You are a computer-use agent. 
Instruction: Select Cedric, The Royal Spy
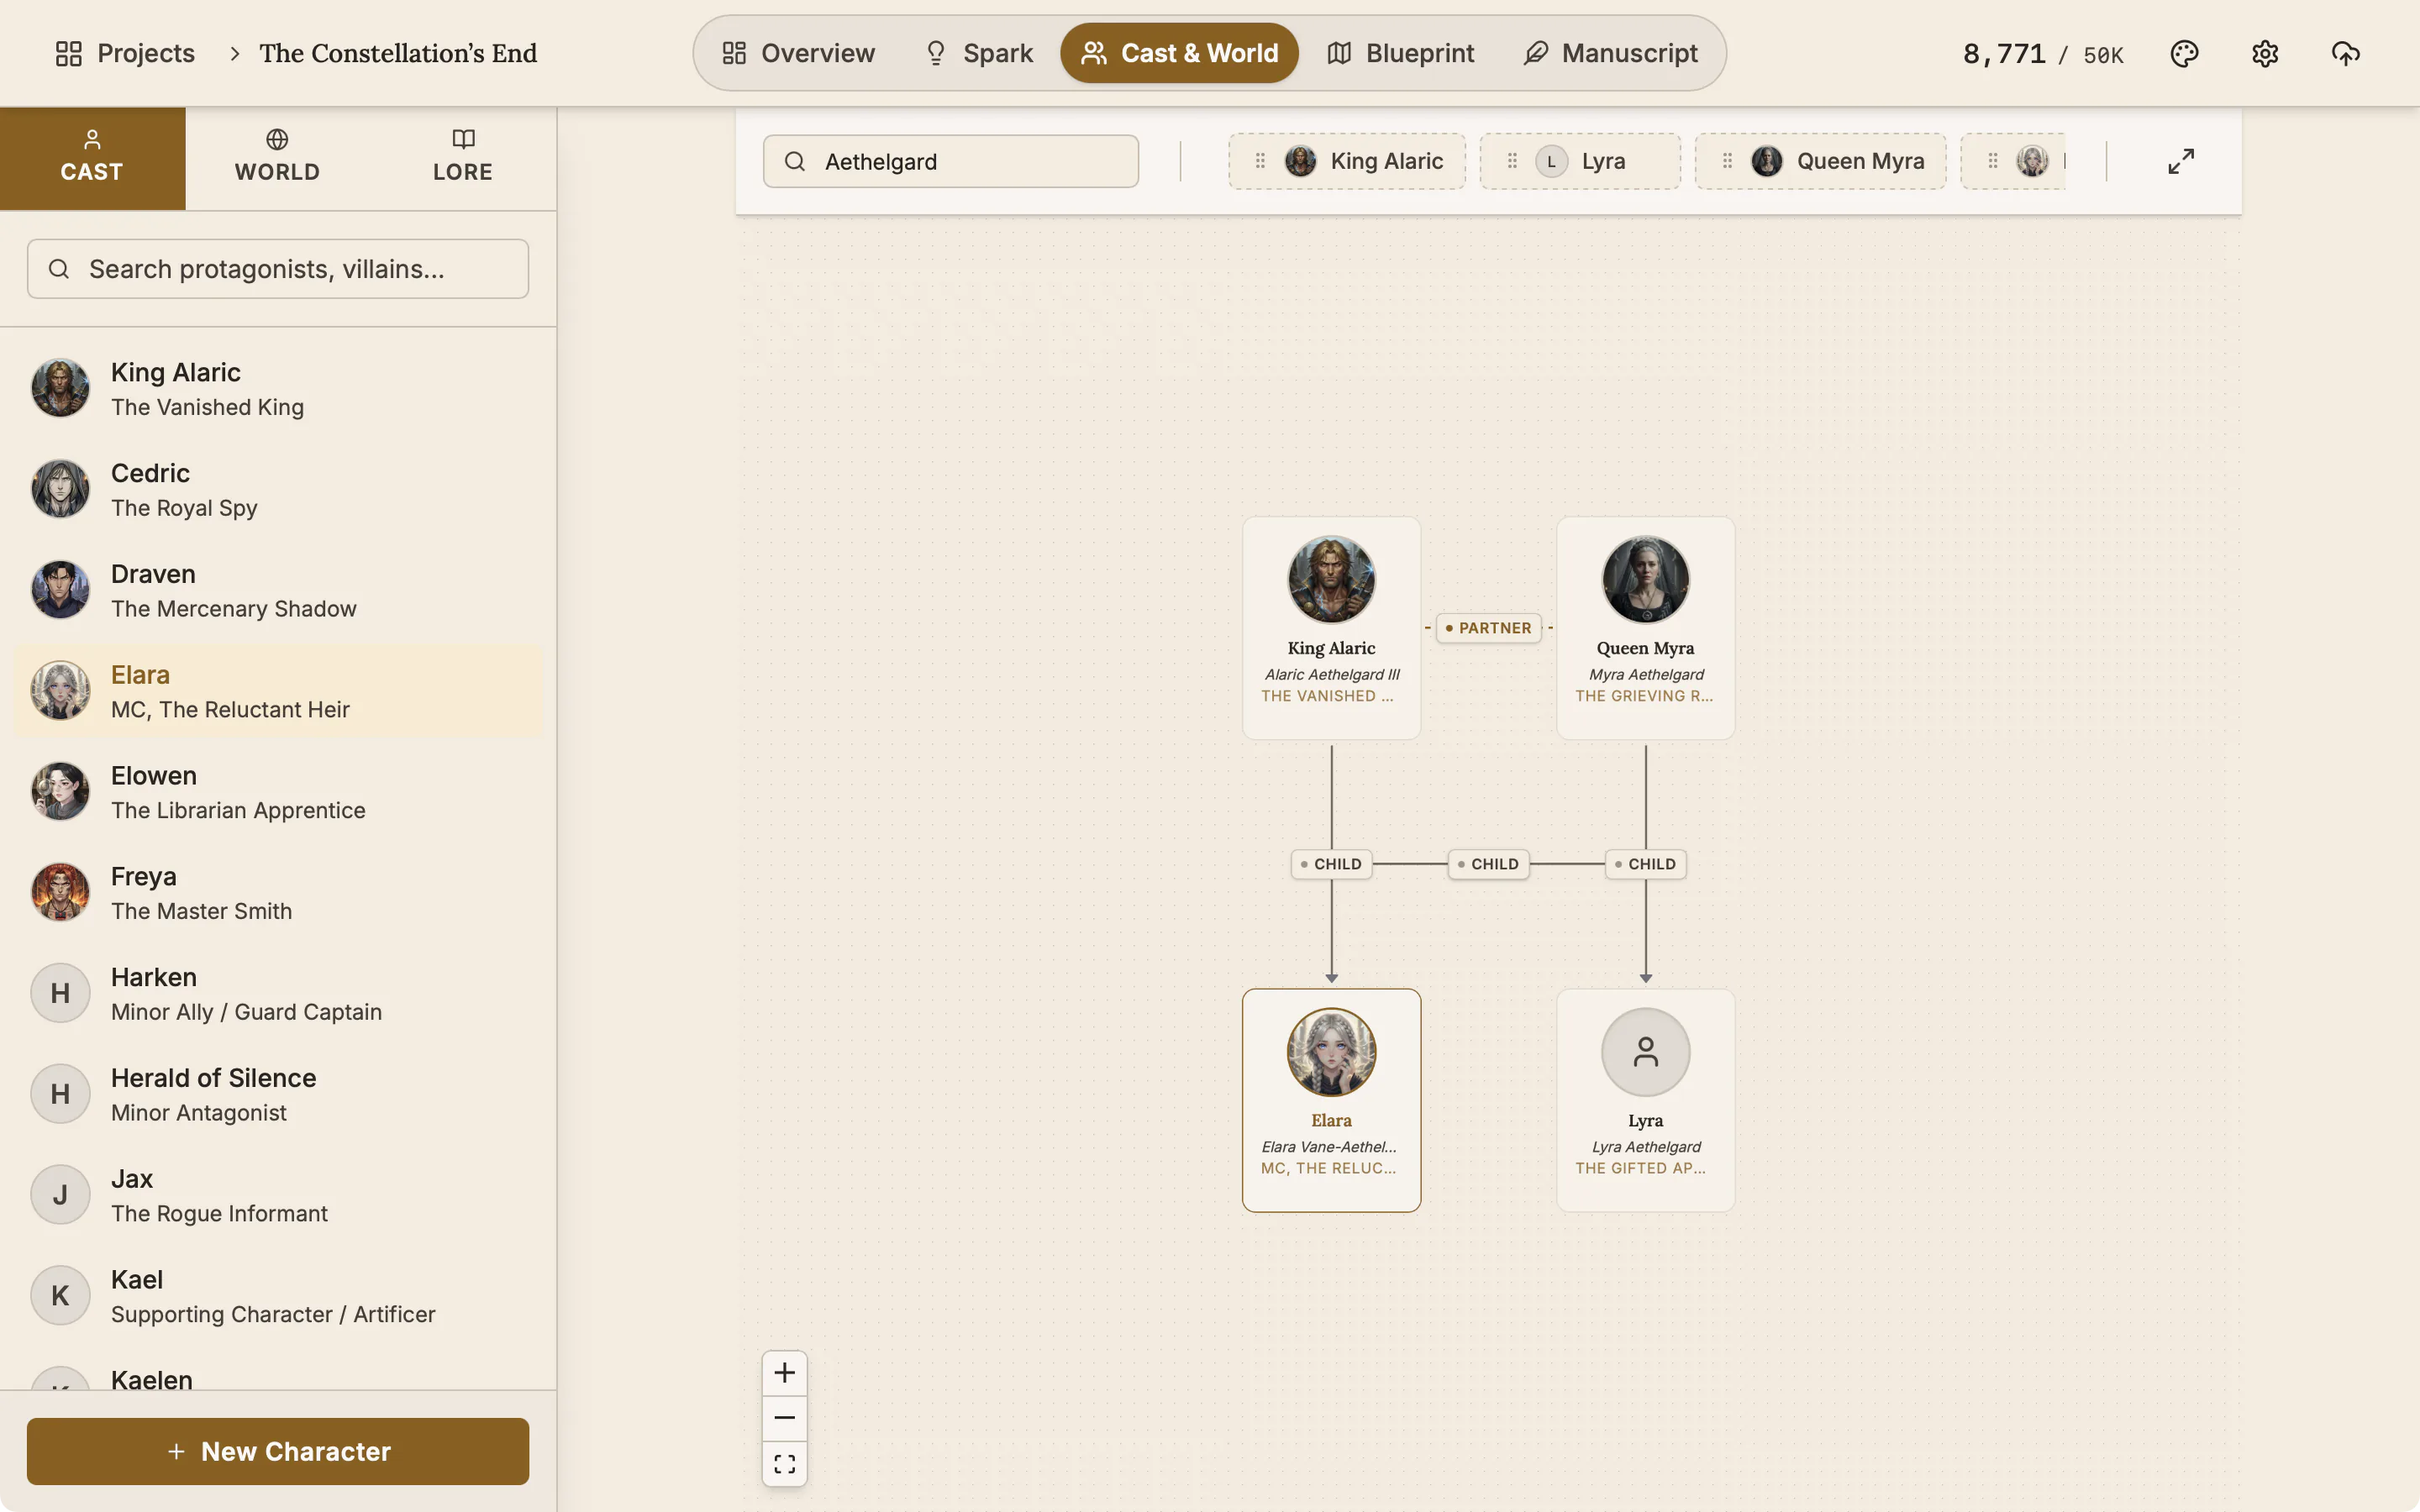(x=278, y=490)
